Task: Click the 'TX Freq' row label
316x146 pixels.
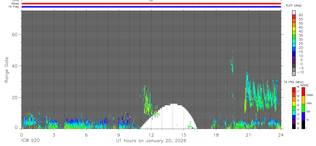Action: click(x=14, y=7)
